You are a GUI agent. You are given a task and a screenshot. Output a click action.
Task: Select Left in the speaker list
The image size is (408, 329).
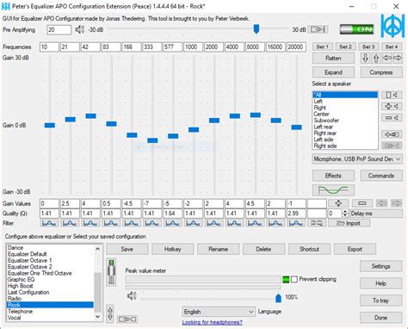tap(345, 102)
